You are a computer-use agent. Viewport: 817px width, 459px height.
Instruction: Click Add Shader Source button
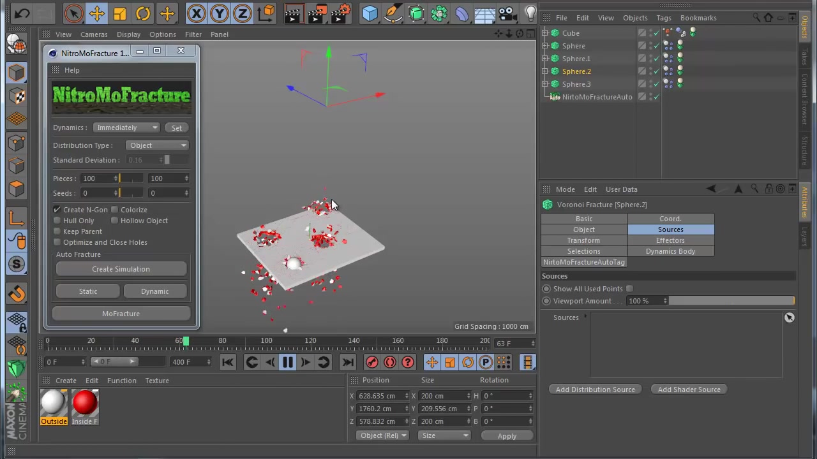click(689, 390)
